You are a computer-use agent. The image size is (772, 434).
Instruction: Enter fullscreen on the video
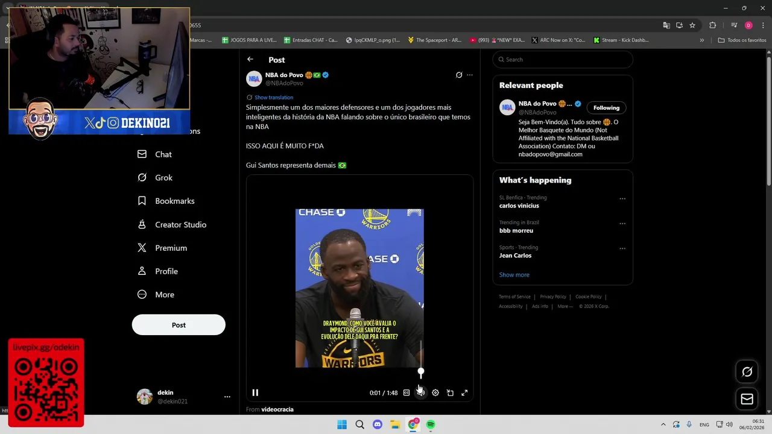[x=464, y=392]
